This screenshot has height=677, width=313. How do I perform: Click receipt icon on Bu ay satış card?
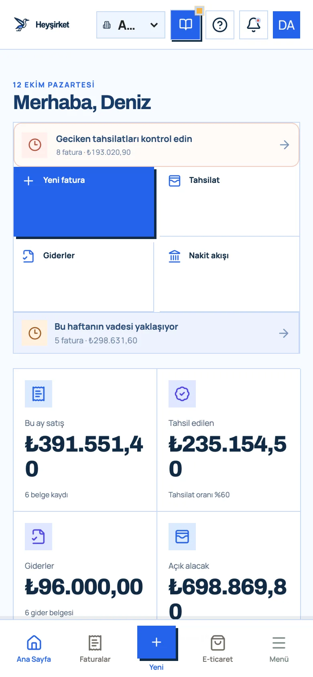point(39,394)
